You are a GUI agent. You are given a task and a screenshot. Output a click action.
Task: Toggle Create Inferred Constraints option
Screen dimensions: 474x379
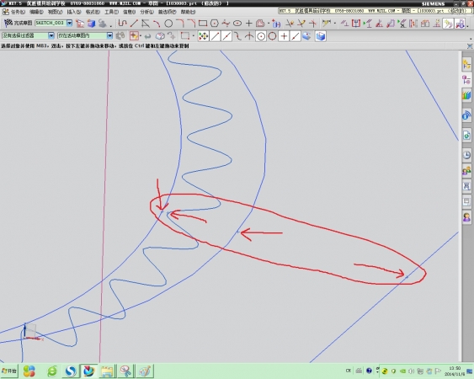(x=448, y=24)
